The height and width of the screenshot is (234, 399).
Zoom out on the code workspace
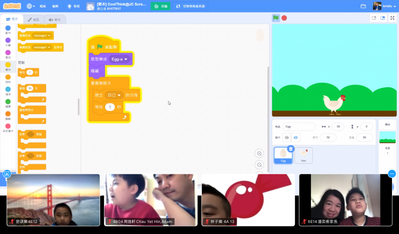pos(260,165)
